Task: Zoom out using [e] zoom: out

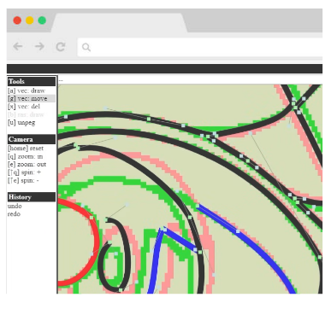Action: 27,164
